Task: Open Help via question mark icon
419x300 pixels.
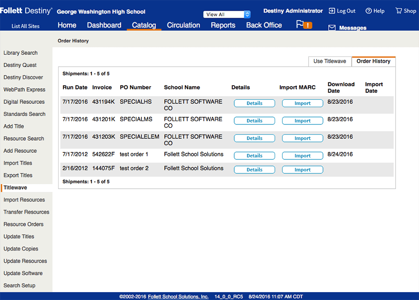Action: point(369,11)
